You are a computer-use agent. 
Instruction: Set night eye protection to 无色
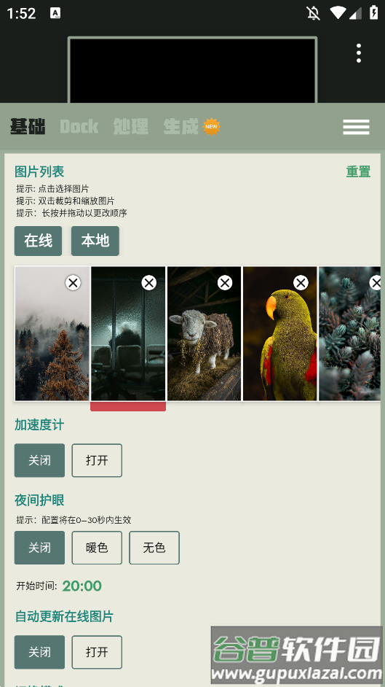(154, 548)
